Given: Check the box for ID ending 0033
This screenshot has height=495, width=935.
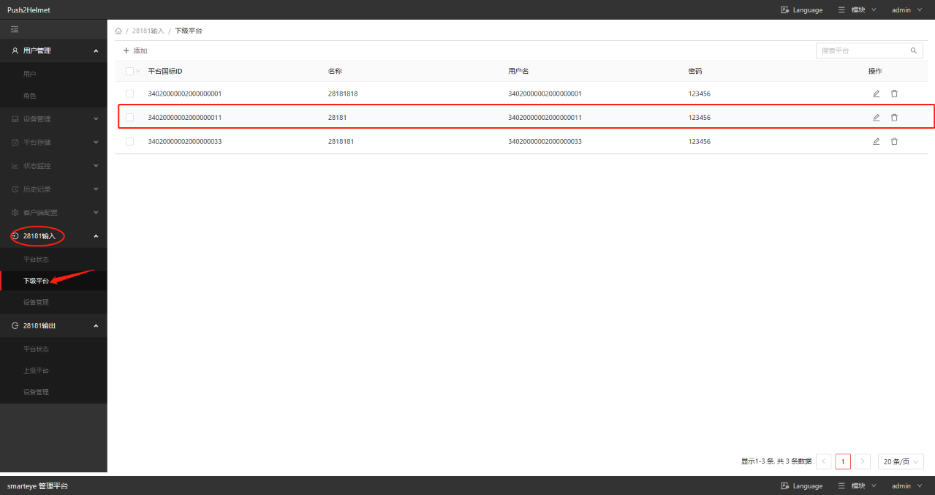Looking at the screenshot, I should 129,141.
